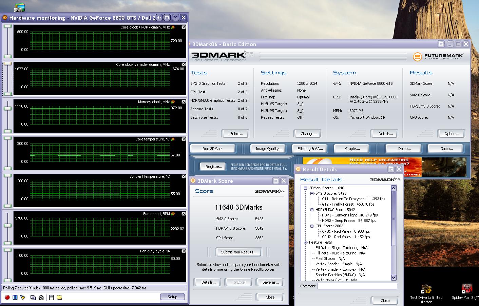Collapse the CPU Score: 2862 tree node
The height and width of the screenshot is (306, 479).
click(x=312, y=226)
